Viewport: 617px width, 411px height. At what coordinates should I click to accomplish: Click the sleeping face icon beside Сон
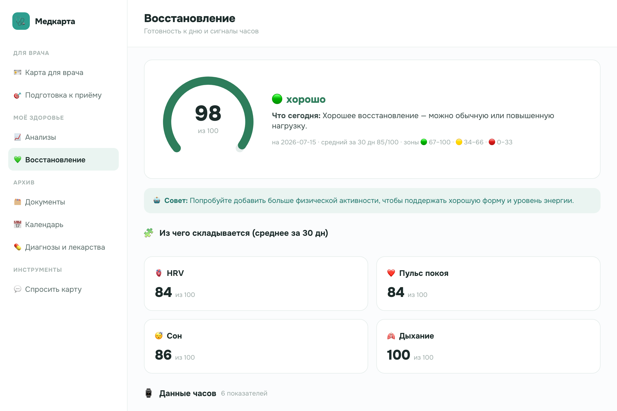tap(159, 336)
